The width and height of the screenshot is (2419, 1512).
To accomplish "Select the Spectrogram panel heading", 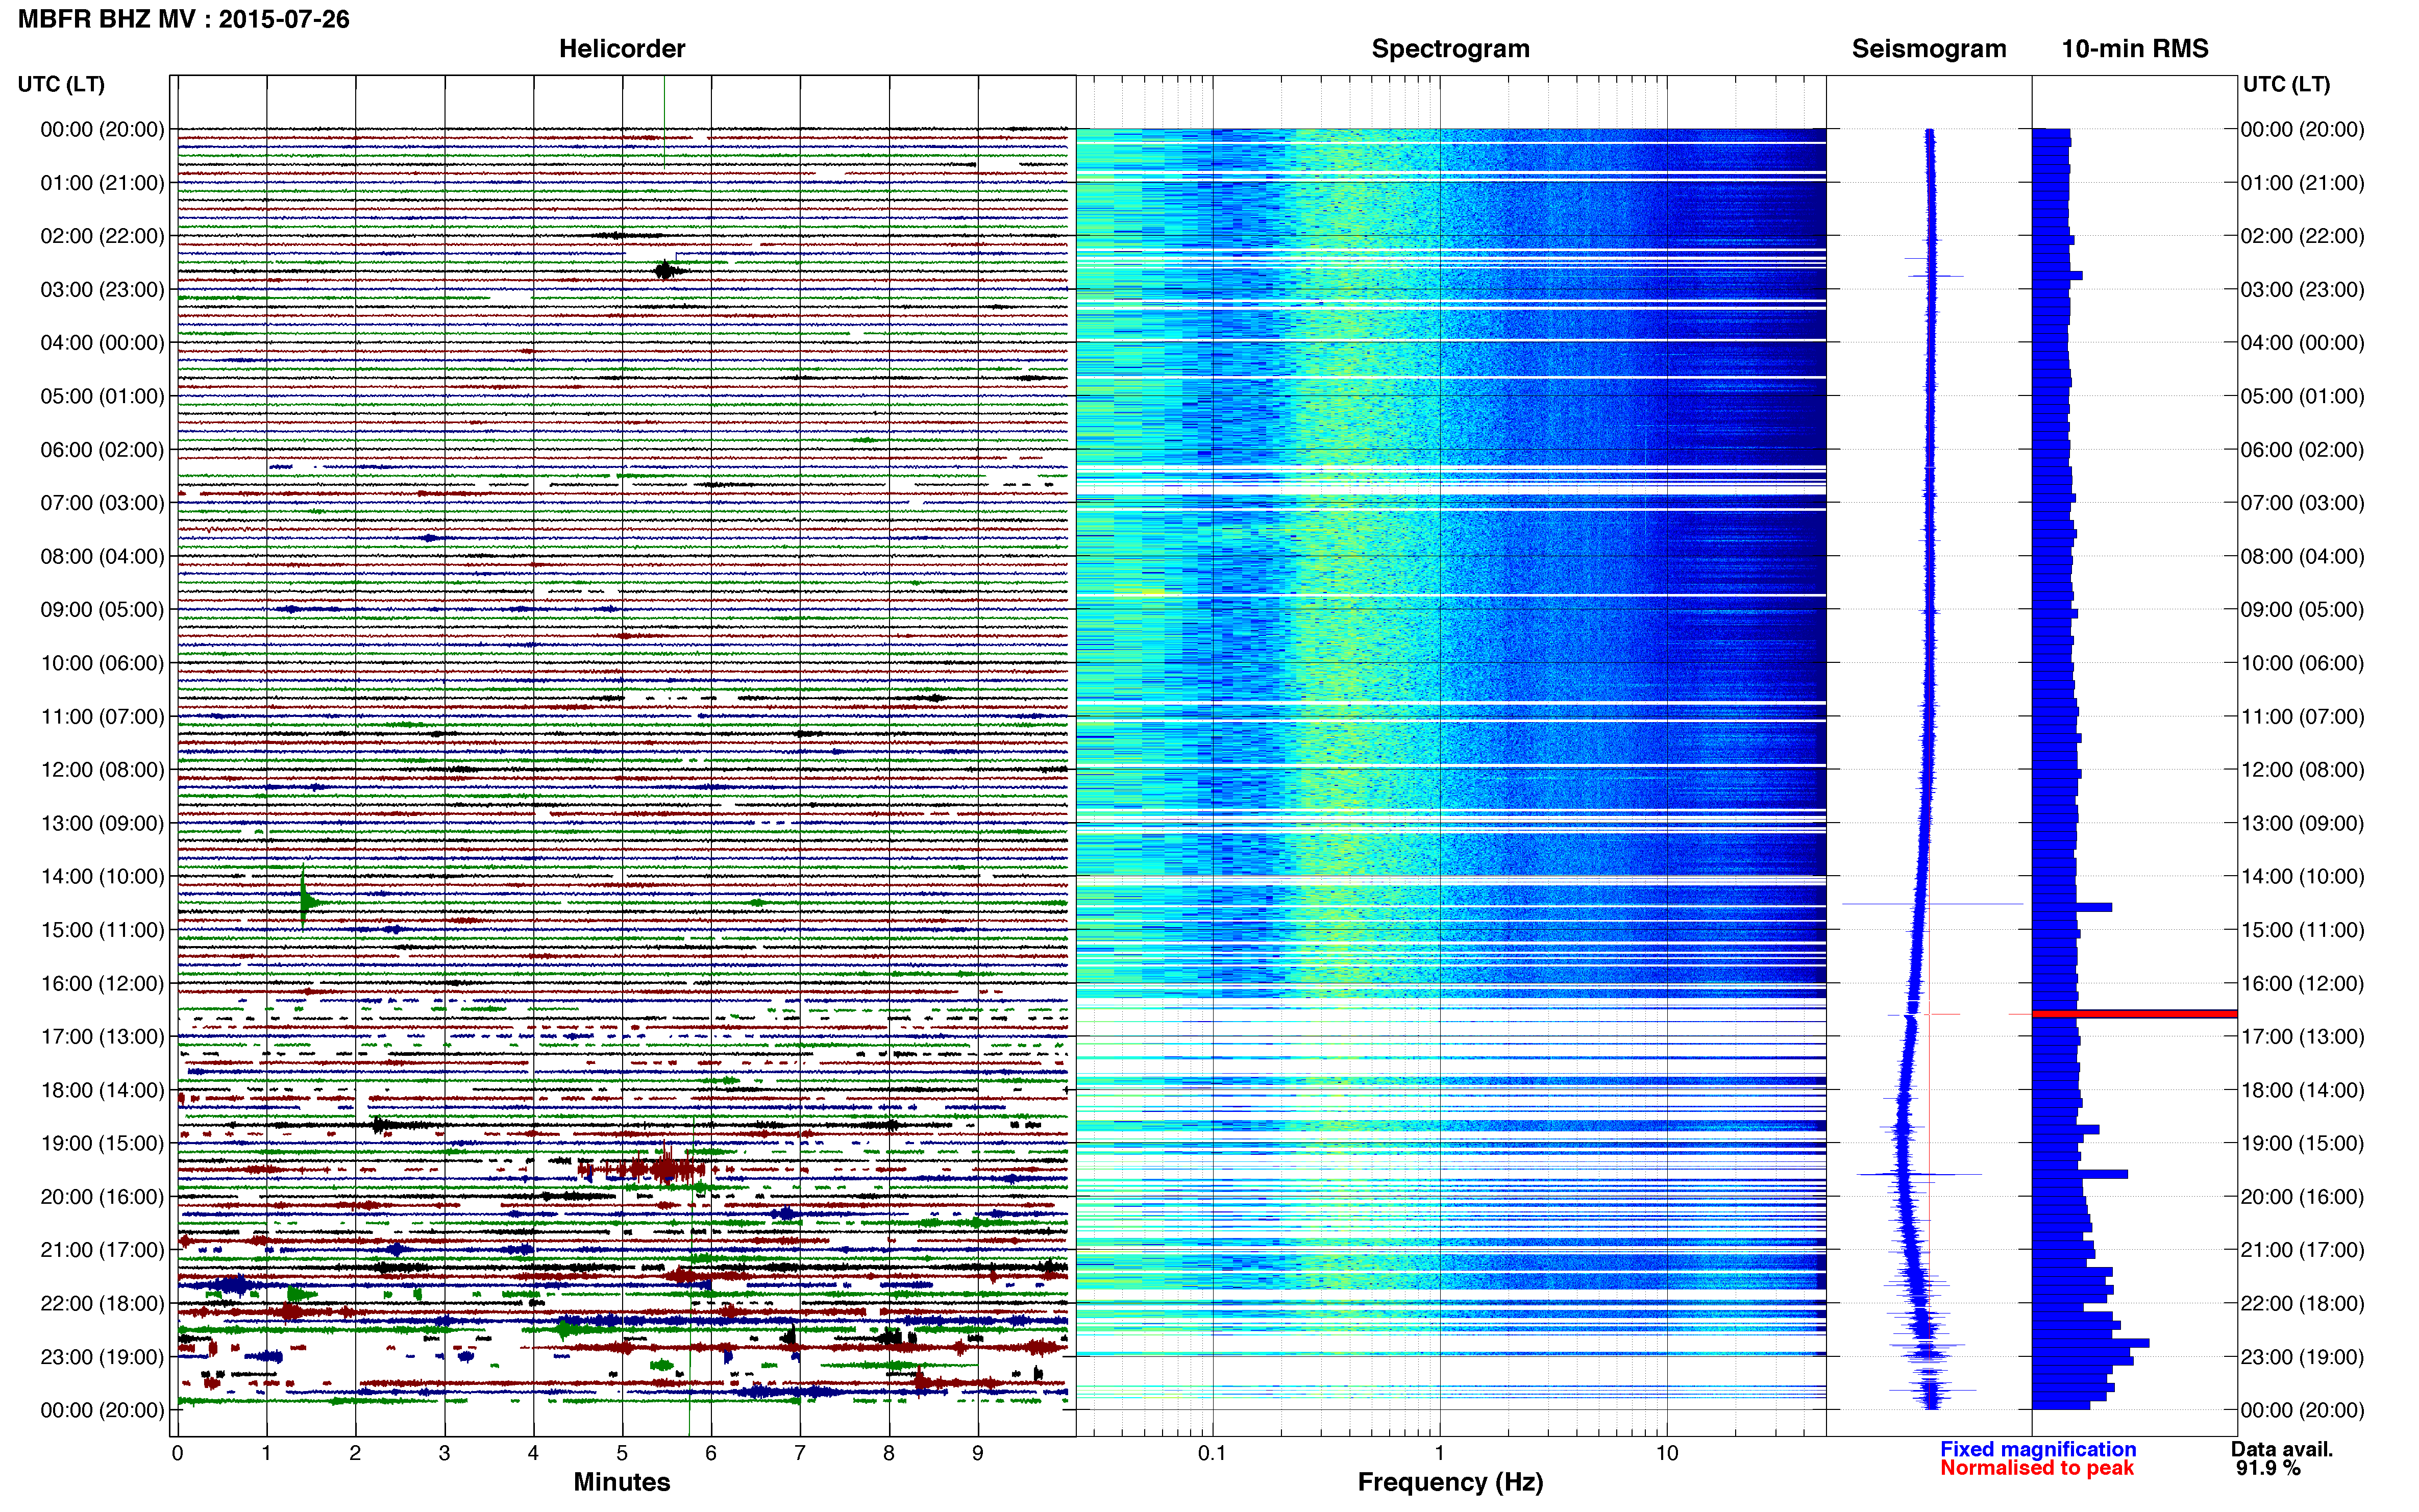I will coord(1450,49).
